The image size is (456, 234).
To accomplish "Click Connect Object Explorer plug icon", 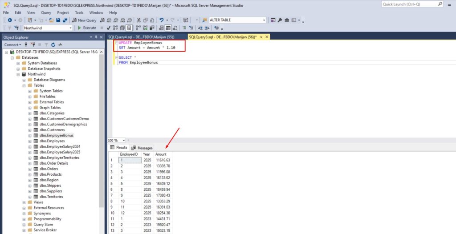I will point(26,45).
